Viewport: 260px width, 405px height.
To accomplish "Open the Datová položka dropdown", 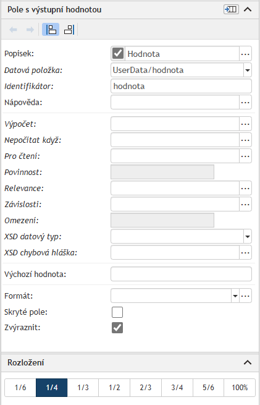I will (x=248, y=70).
